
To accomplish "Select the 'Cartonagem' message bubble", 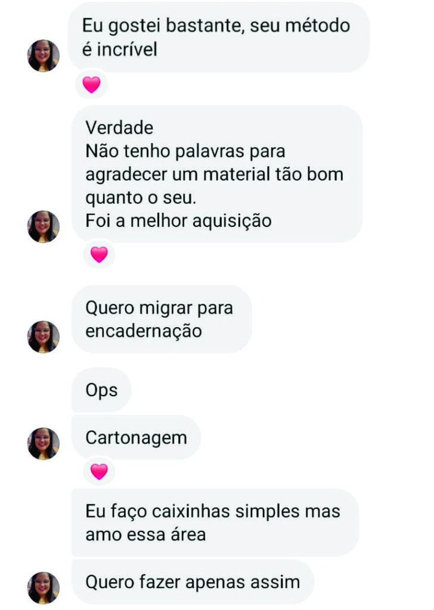I will (x=137, y=437).
